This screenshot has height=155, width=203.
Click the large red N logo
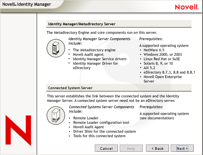(x=18, y=130)
